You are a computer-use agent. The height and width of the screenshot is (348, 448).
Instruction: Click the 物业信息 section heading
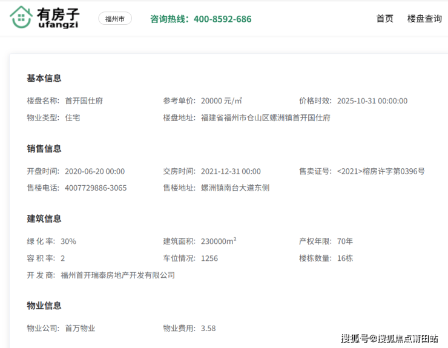pos(44,306)
